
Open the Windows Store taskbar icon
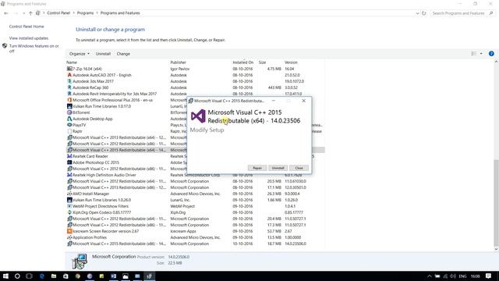65,276
